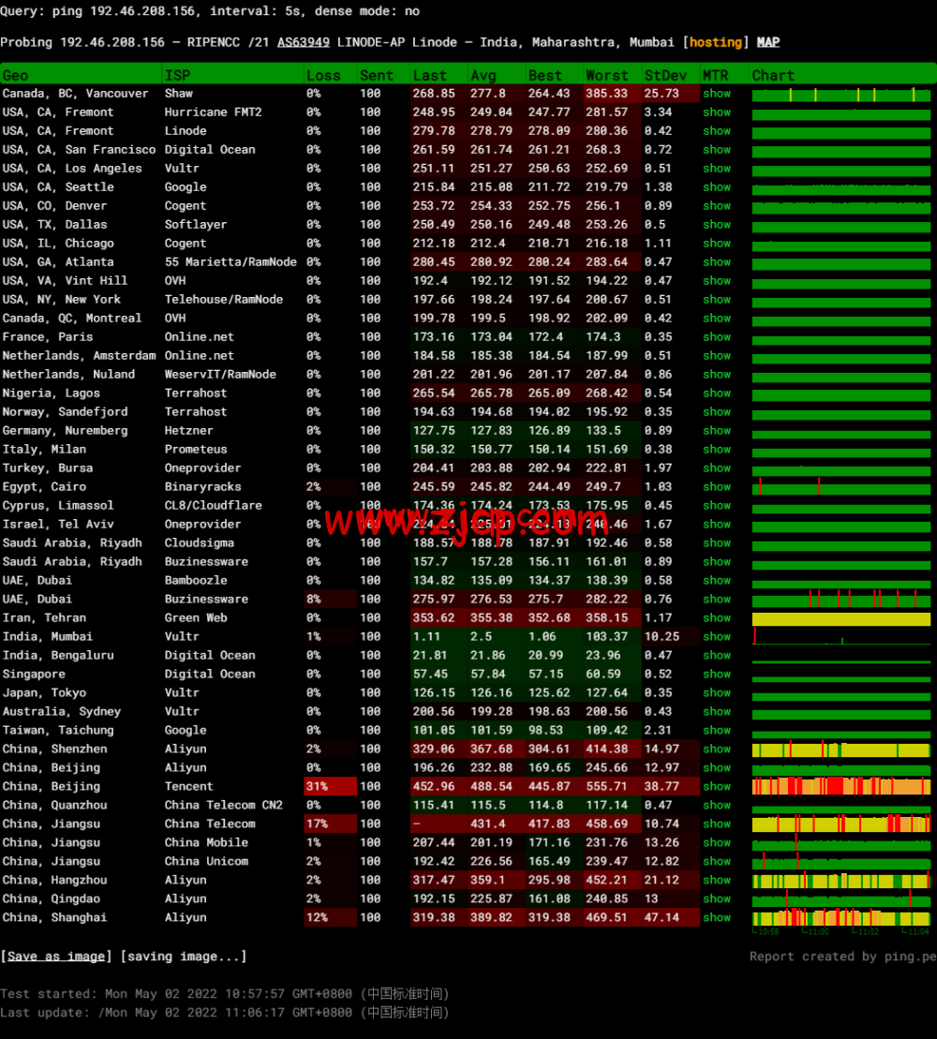Show MTR for Dallas Softlayer row
Viewport: 937px width, 1039px height.
coord(717,225)
